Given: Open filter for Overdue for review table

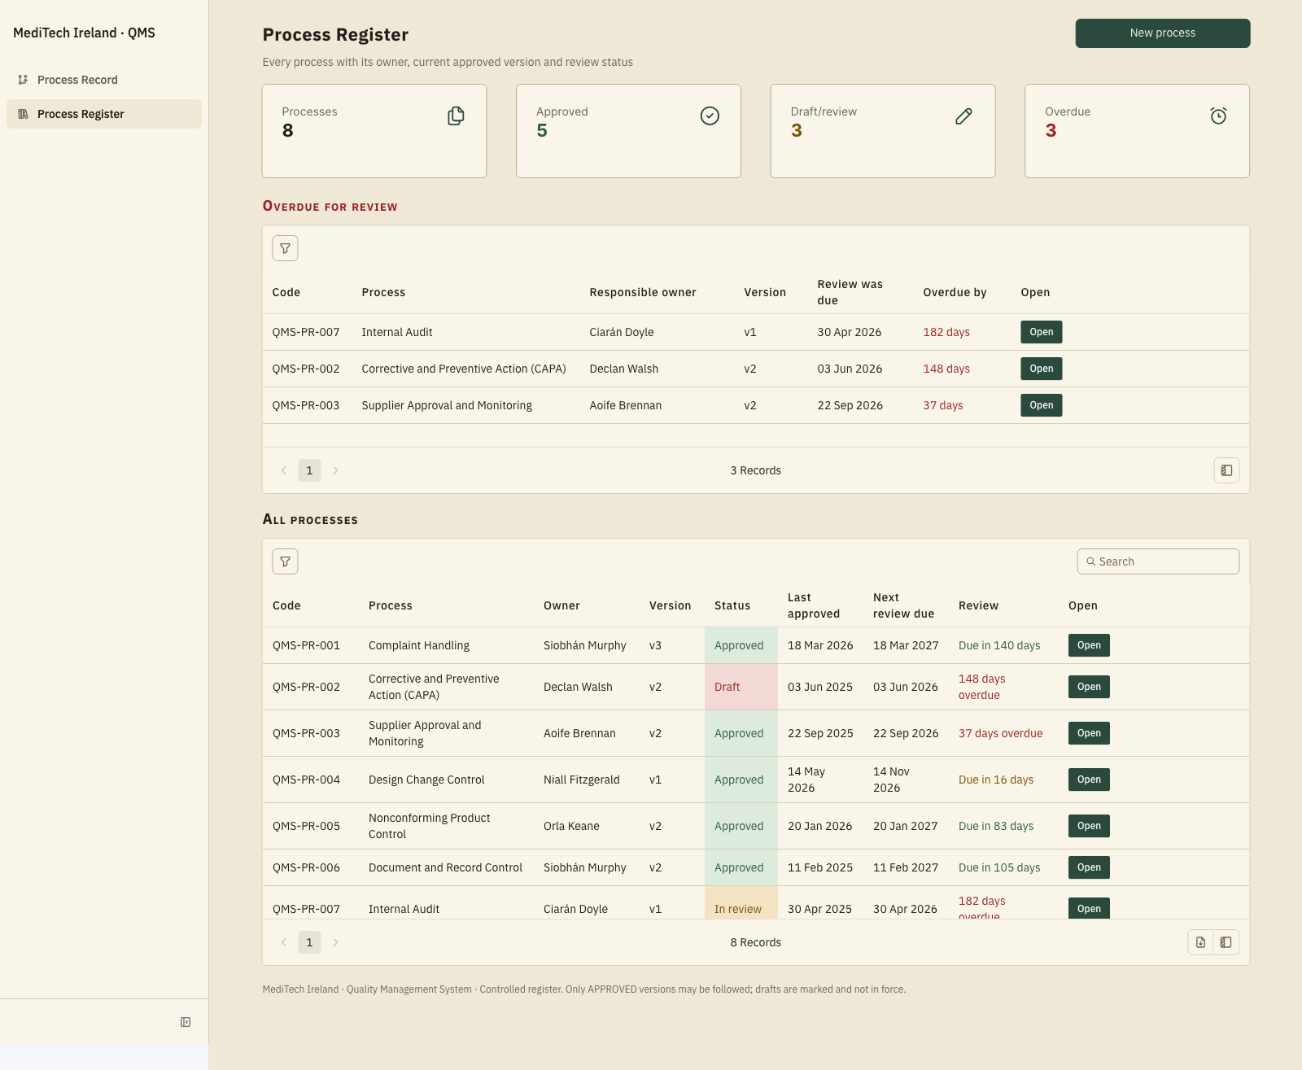Looking at the screenshot, I should (285, 248).
